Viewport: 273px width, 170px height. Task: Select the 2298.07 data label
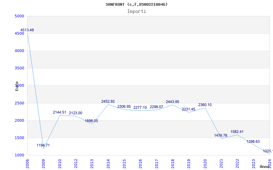coord(156,107)
